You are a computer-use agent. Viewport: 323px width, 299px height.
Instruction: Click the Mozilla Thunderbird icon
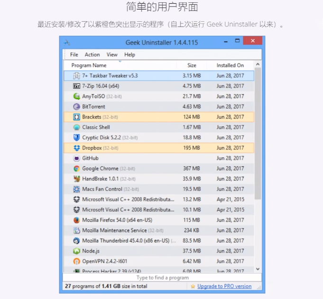(x=77, y=241)
